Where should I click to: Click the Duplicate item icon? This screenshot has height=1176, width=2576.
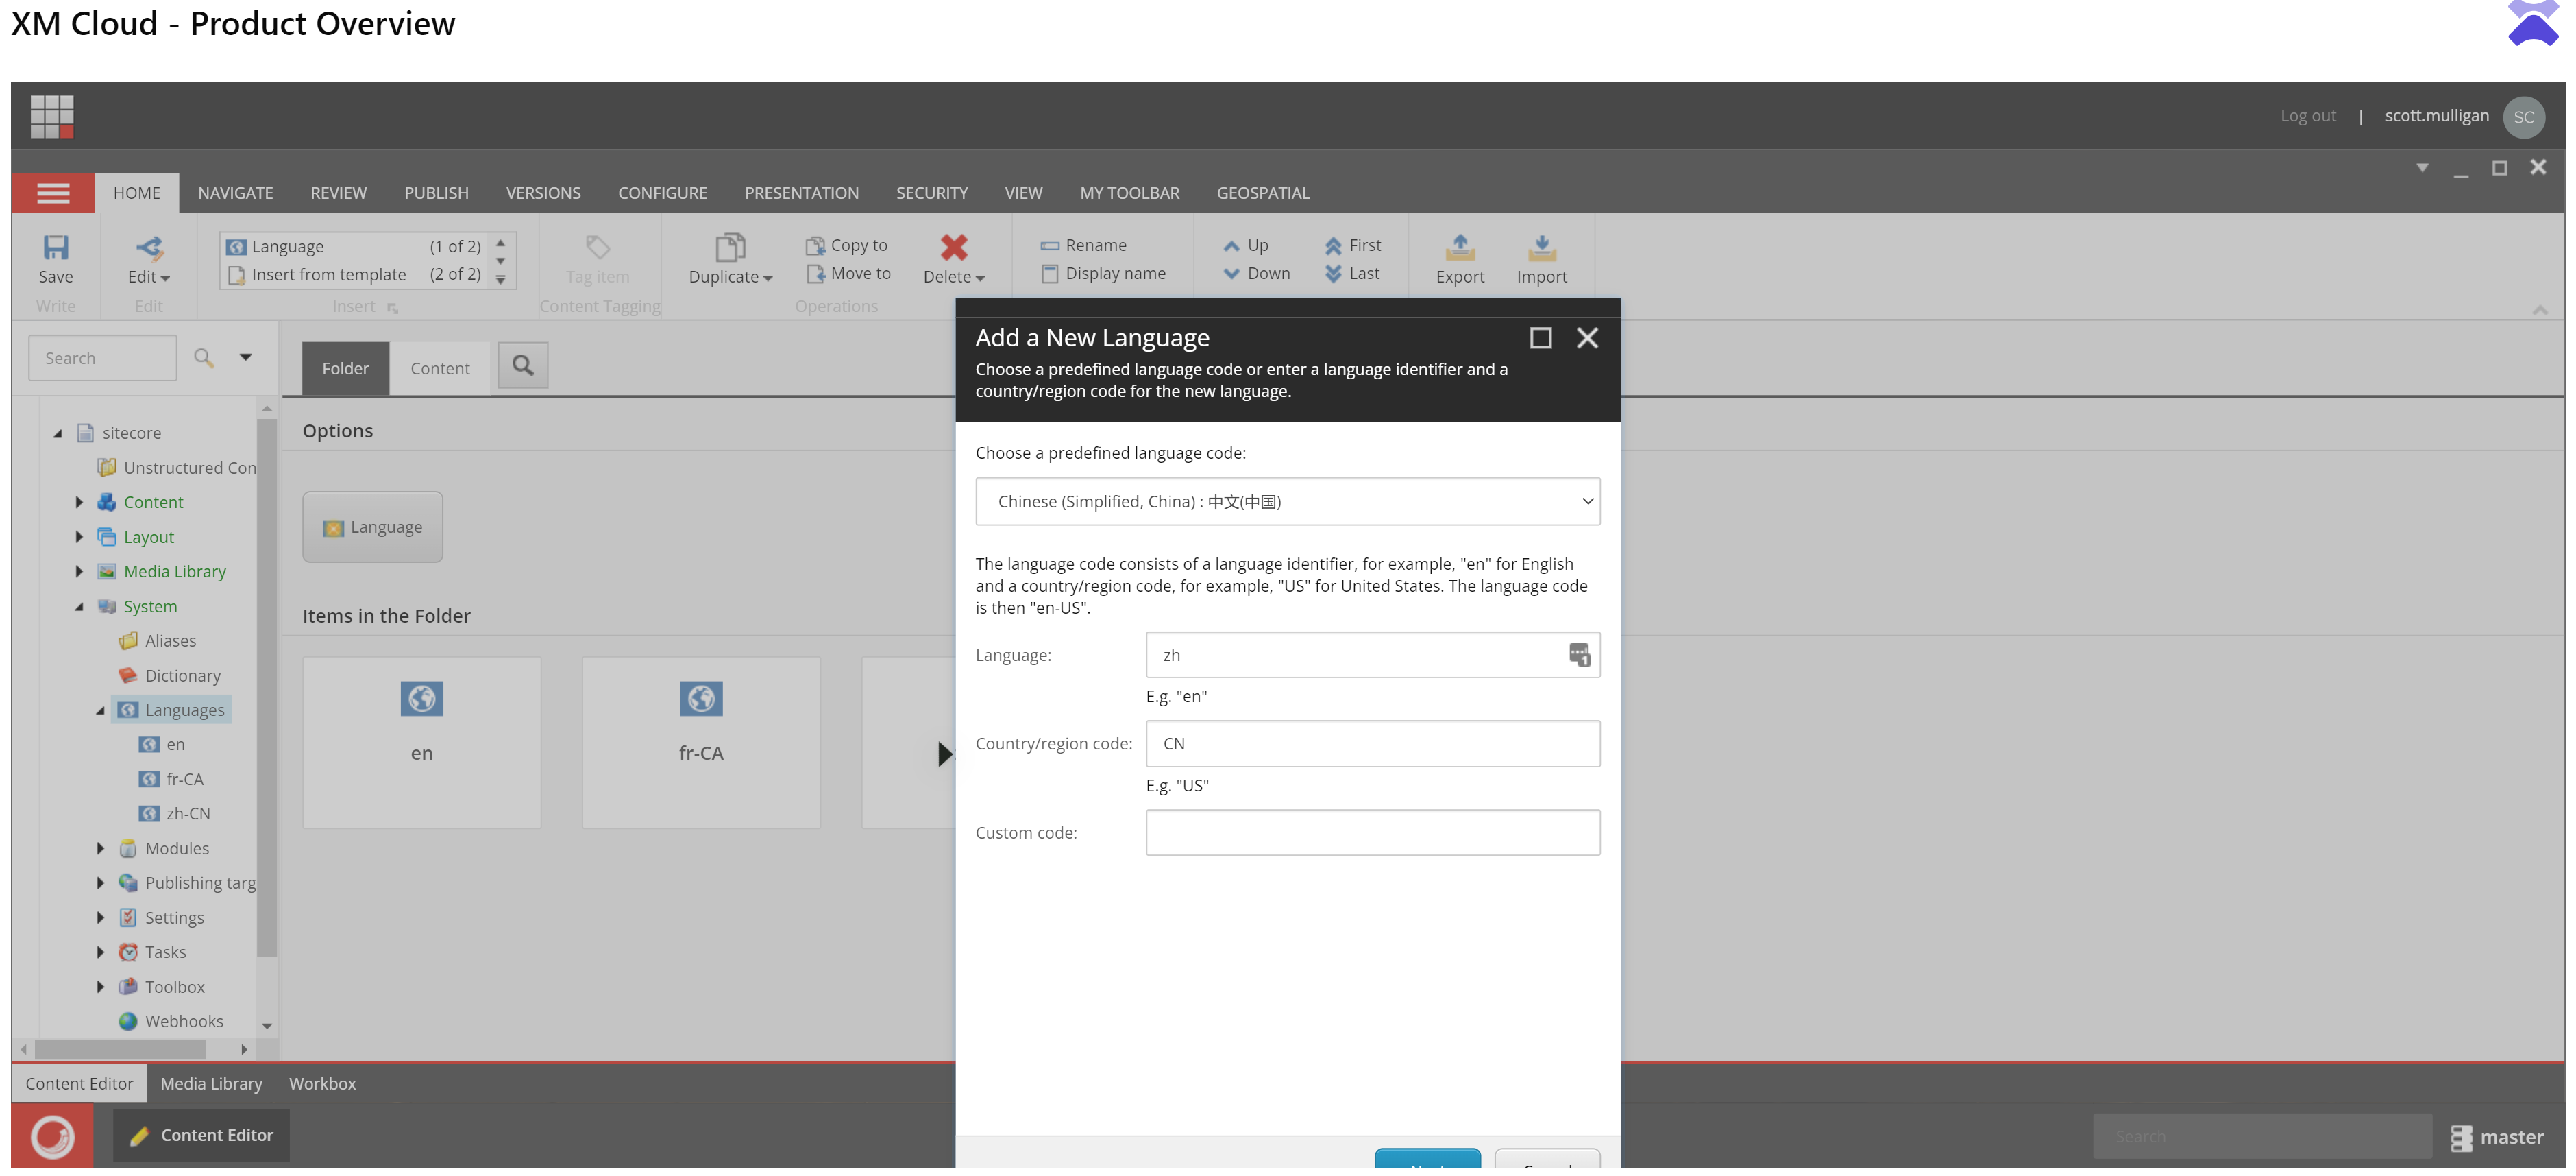click(730, 248)
